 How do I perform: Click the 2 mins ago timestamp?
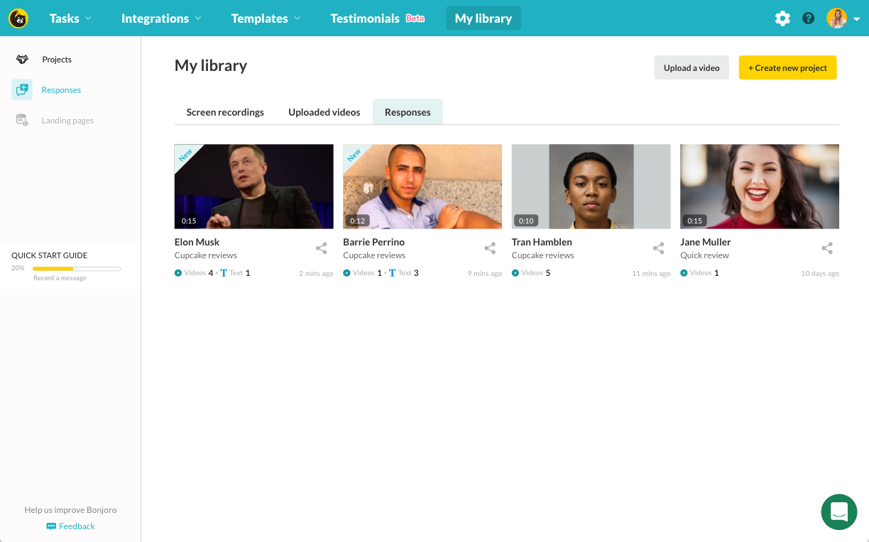(316, 274)
